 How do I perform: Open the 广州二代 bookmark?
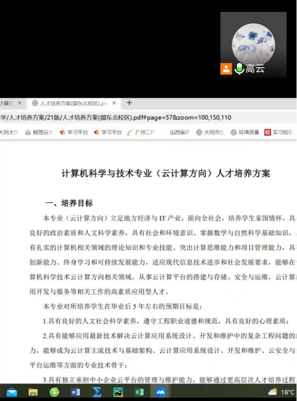141,132
